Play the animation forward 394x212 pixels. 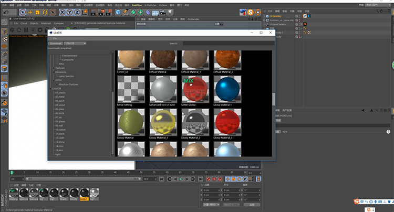pos(181,179)
